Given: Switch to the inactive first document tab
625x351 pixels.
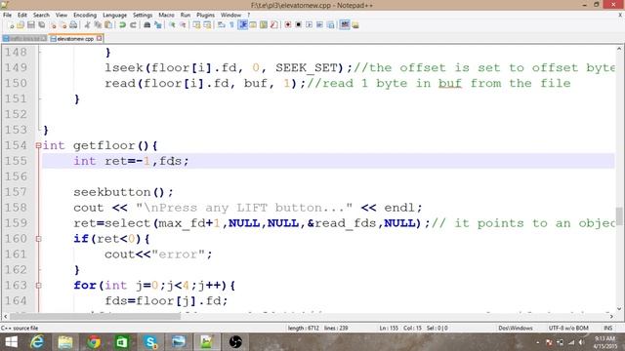Looking at the screenshot, I should click(x=24, y=39).
